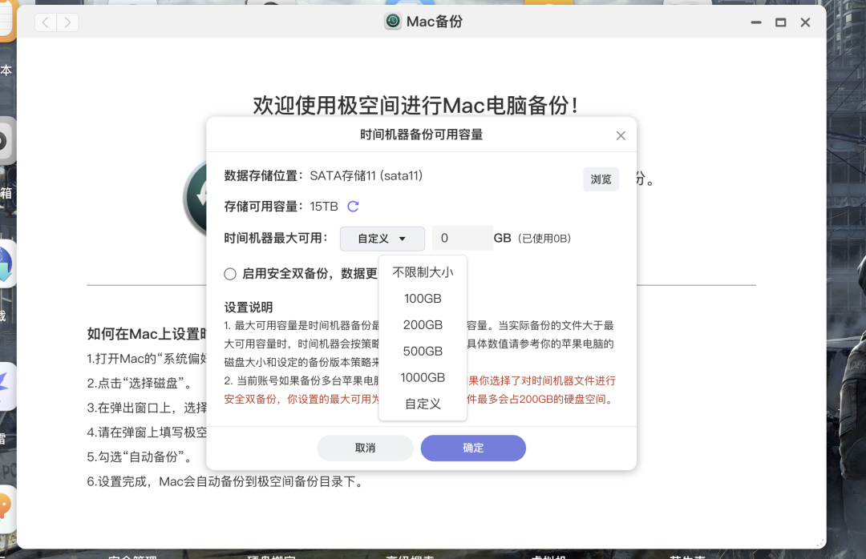Click the 5.勾选“自动备份” instruction line
The image size is (866, 559).
point(141,457)
